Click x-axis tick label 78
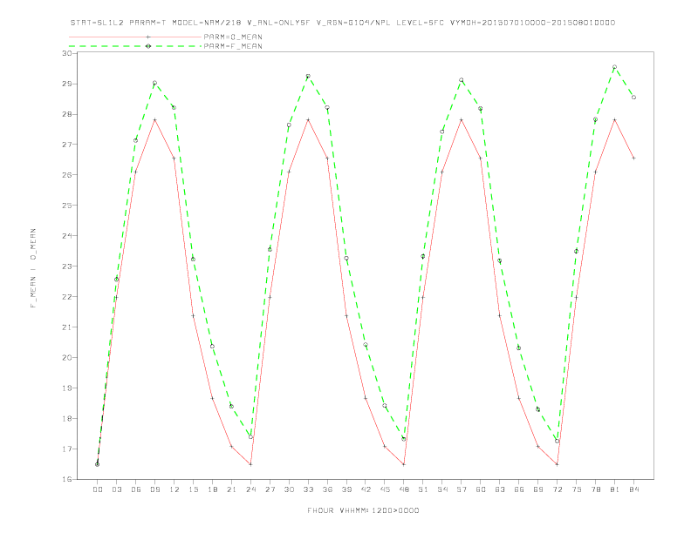This screenshot has width=691, height=533. 595,489
